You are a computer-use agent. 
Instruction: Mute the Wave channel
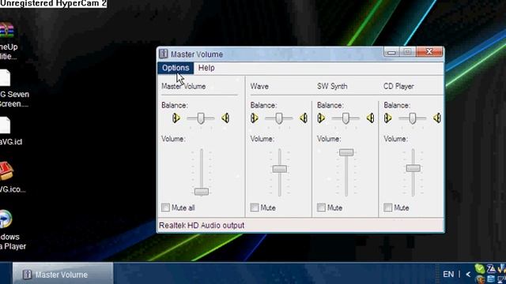pos(255,207)
